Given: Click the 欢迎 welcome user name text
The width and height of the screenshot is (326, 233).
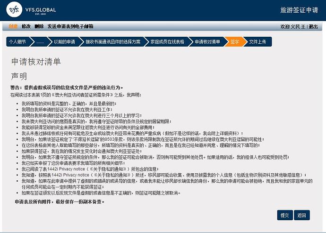Looking at the screenshot, I should (x=293, y=27).
